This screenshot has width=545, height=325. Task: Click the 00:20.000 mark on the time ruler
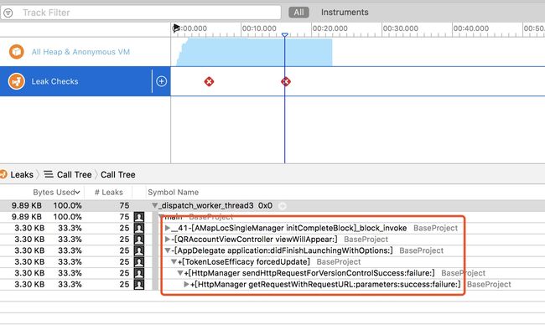pos(330,28)
